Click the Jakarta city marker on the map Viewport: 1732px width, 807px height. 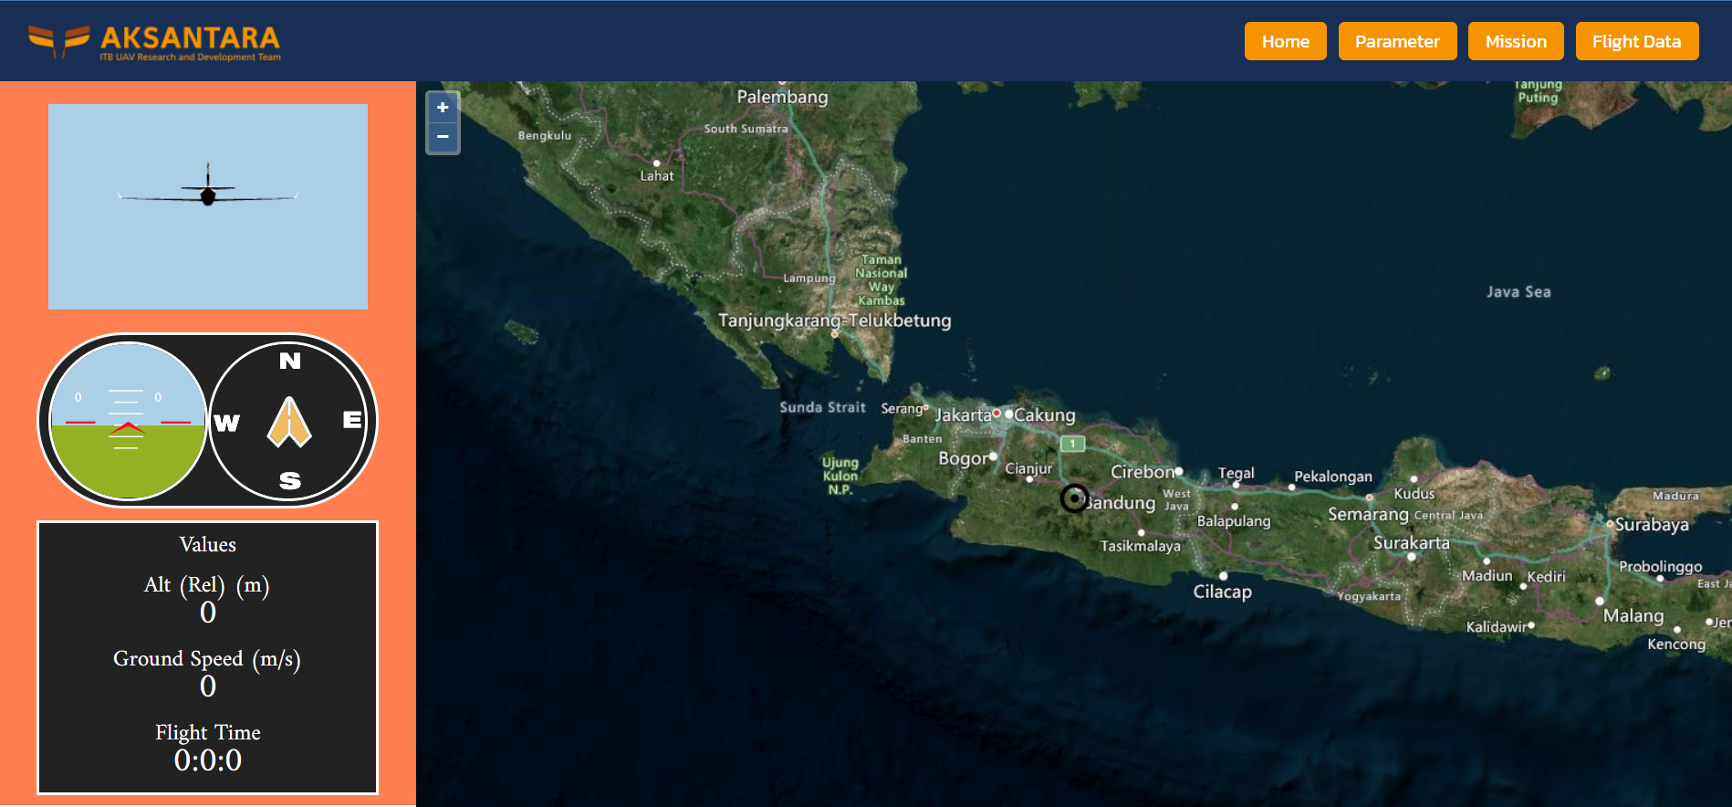(996, 414)
